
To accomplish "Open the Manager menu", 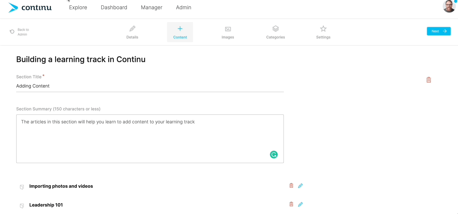I will point(151,7).
